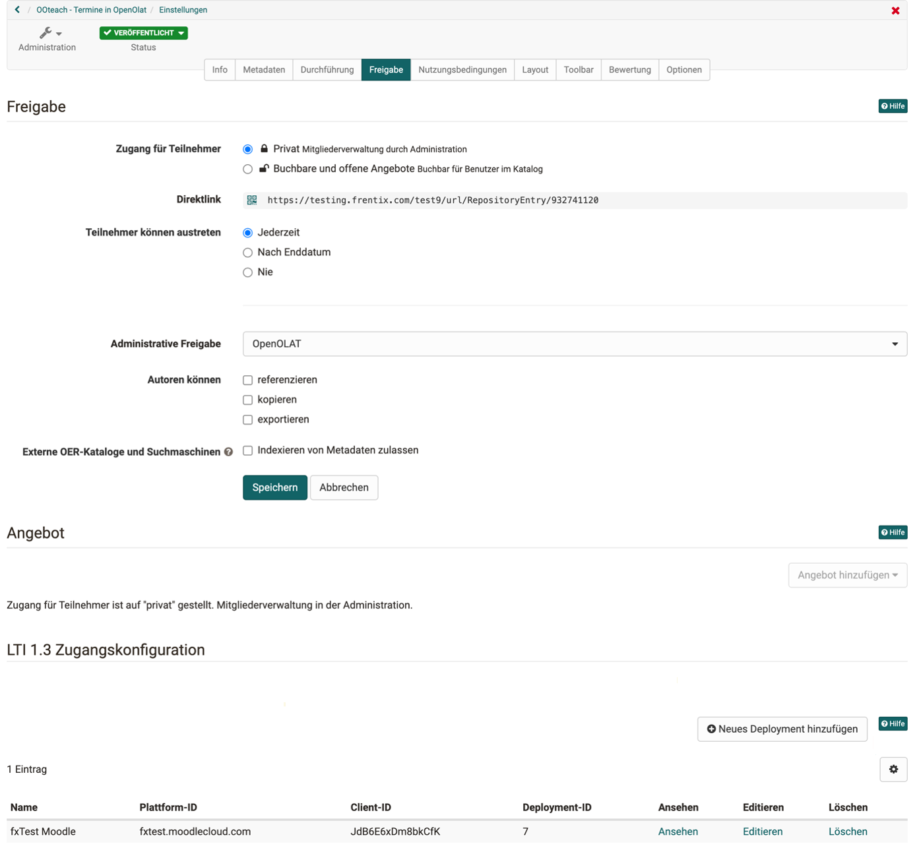This screenshot has height=846, width=917.
Task: Click the help question mark next to Externe OER-Kataloge
Action: click(x=228, y=452)
